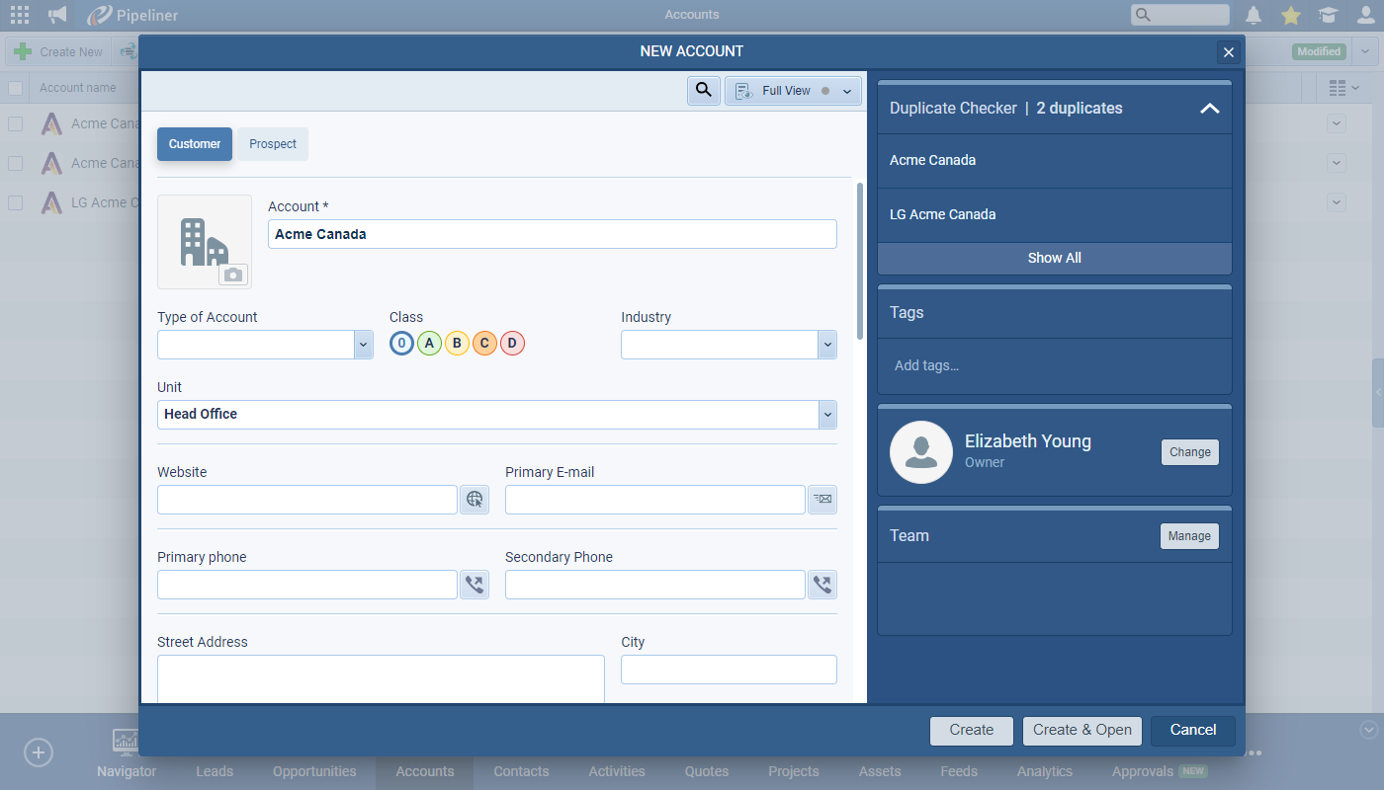Click the call icon next to Primary phone
This screenshot has width=1384, height=790.
coord(475,585)
